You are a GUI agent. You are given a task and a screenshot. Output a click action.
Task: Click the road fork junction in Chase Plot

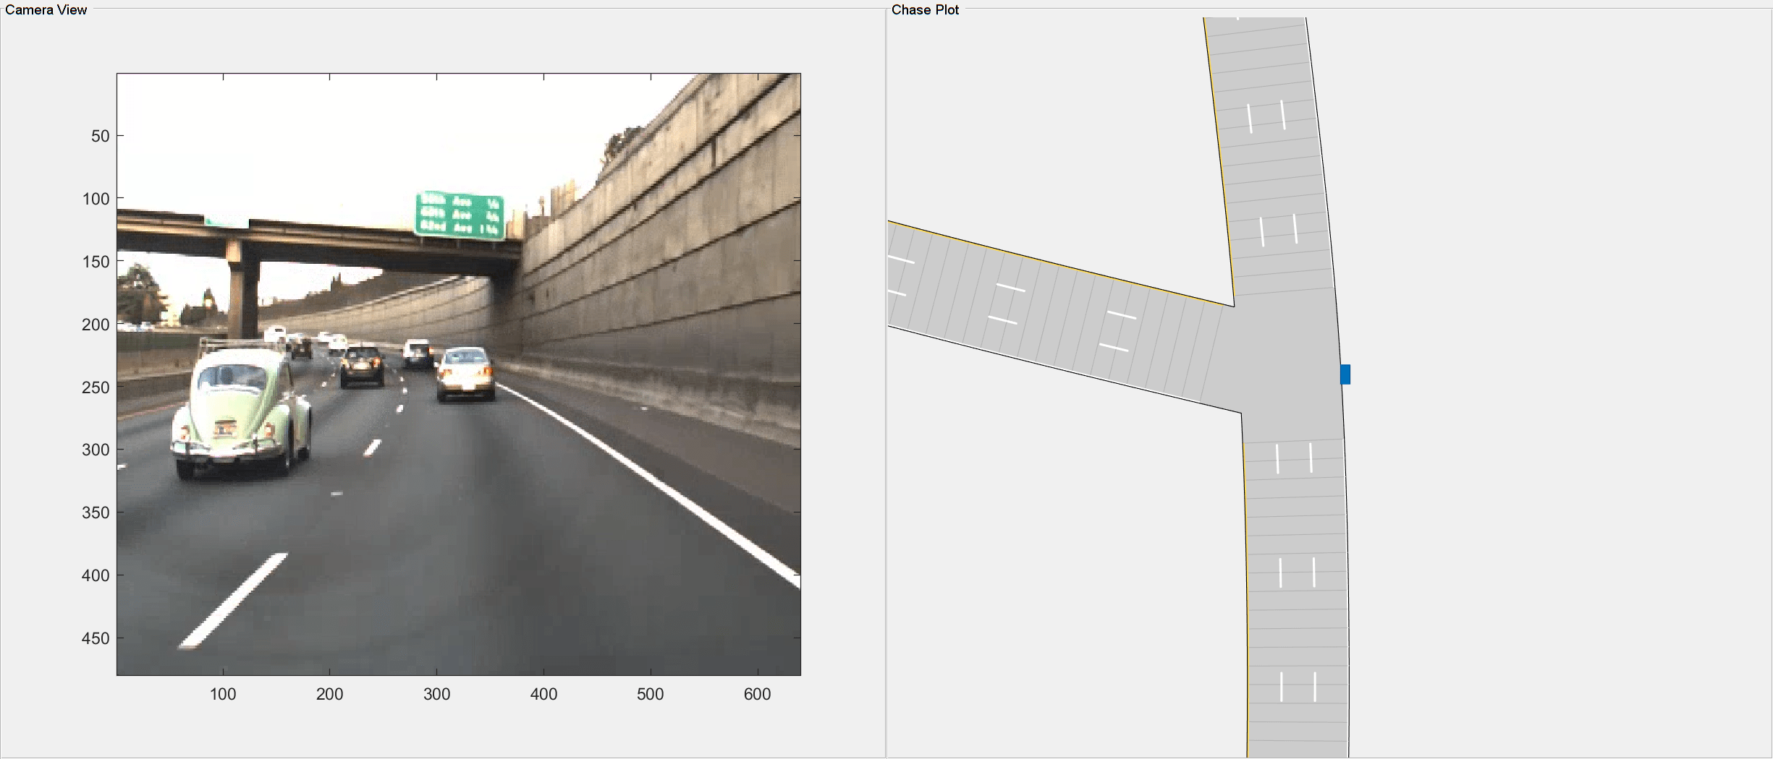[1274, 347]
